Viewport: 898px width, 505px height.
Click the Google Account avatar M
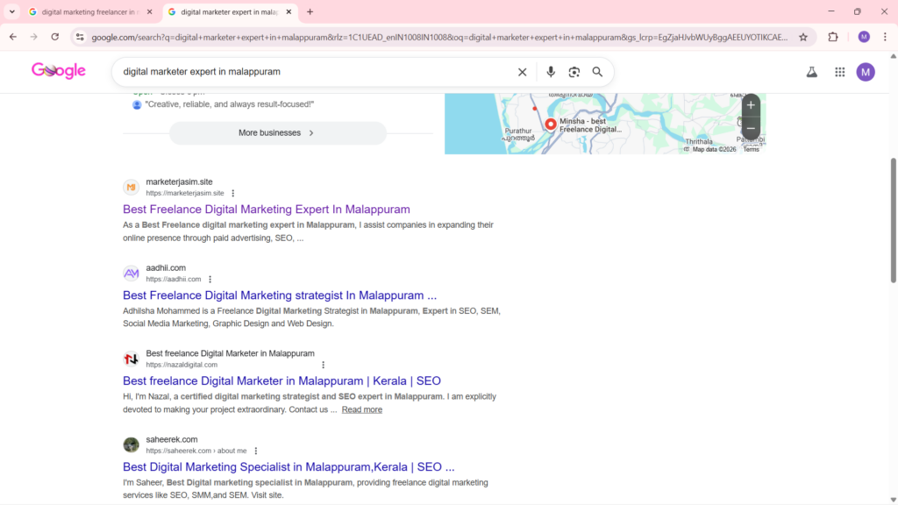(866, 71)
